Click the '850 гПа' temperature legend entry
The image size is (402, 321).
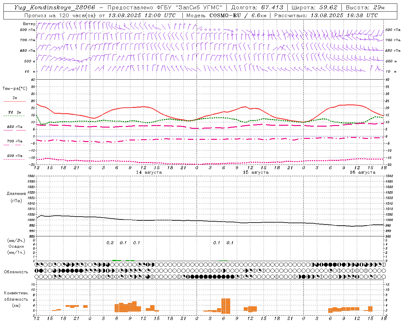tap(14, 127)
